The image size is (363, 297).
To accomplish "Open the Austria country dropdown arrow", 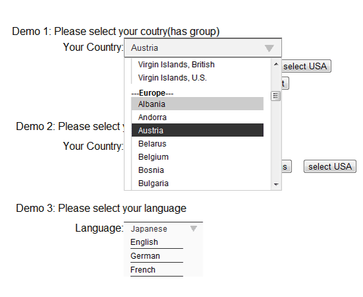I will pos(269,48).
